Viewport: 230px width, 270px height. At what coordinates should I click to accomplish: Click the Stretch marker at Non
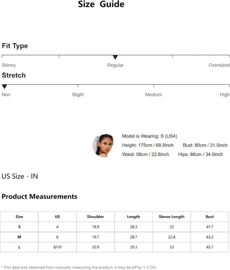[4, 87]
